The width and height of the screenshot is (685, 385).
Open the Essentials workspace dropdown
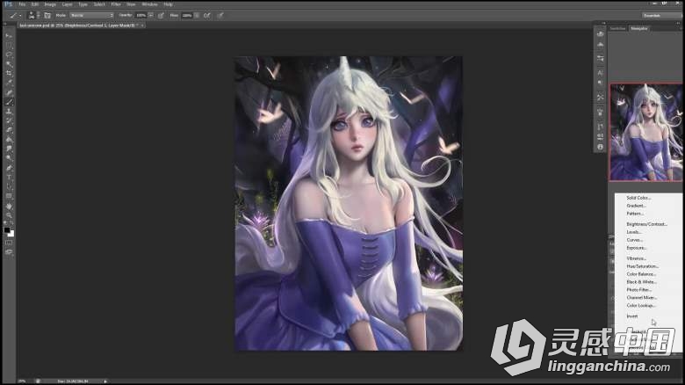tap(661, 15)
